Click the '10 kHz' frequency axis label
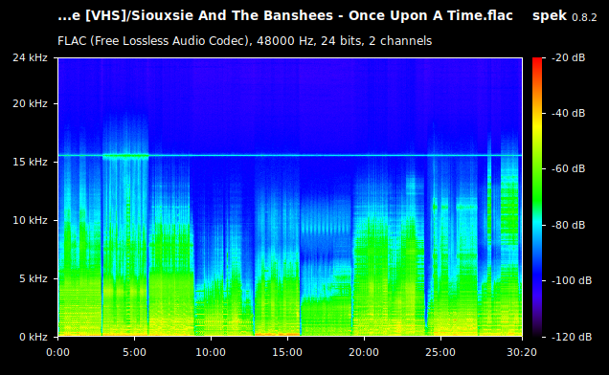The image size is (609, 375). point(30,220)
